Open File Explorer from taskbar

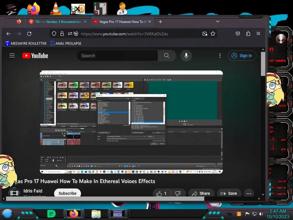pos(96,214)
